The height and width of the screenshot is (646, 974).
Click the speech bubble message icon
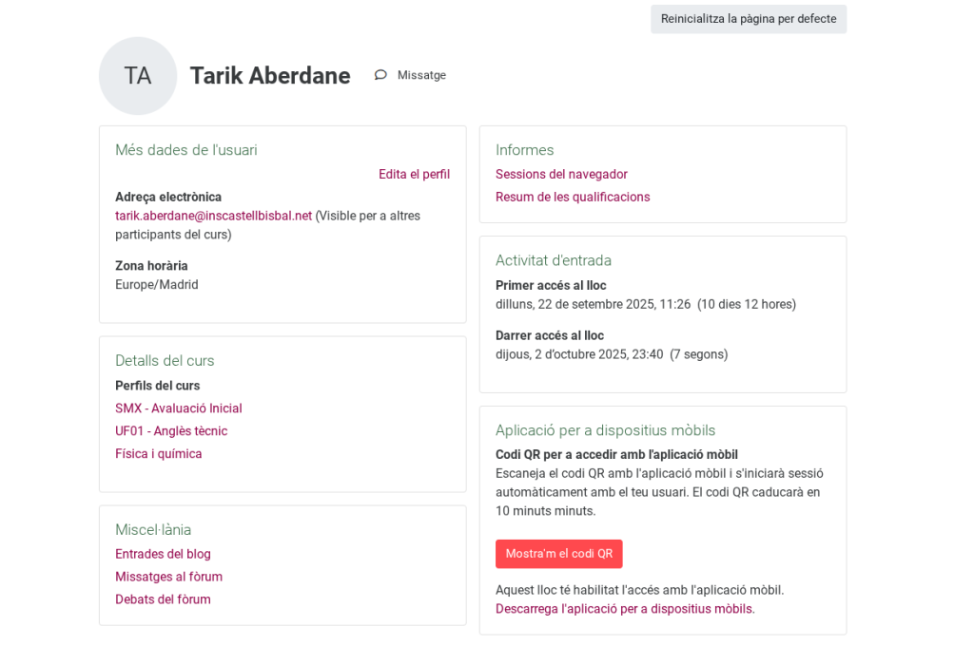380,75
